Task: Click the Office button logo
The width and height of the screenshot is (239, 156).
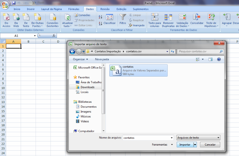Action: [x=5, y=5]
